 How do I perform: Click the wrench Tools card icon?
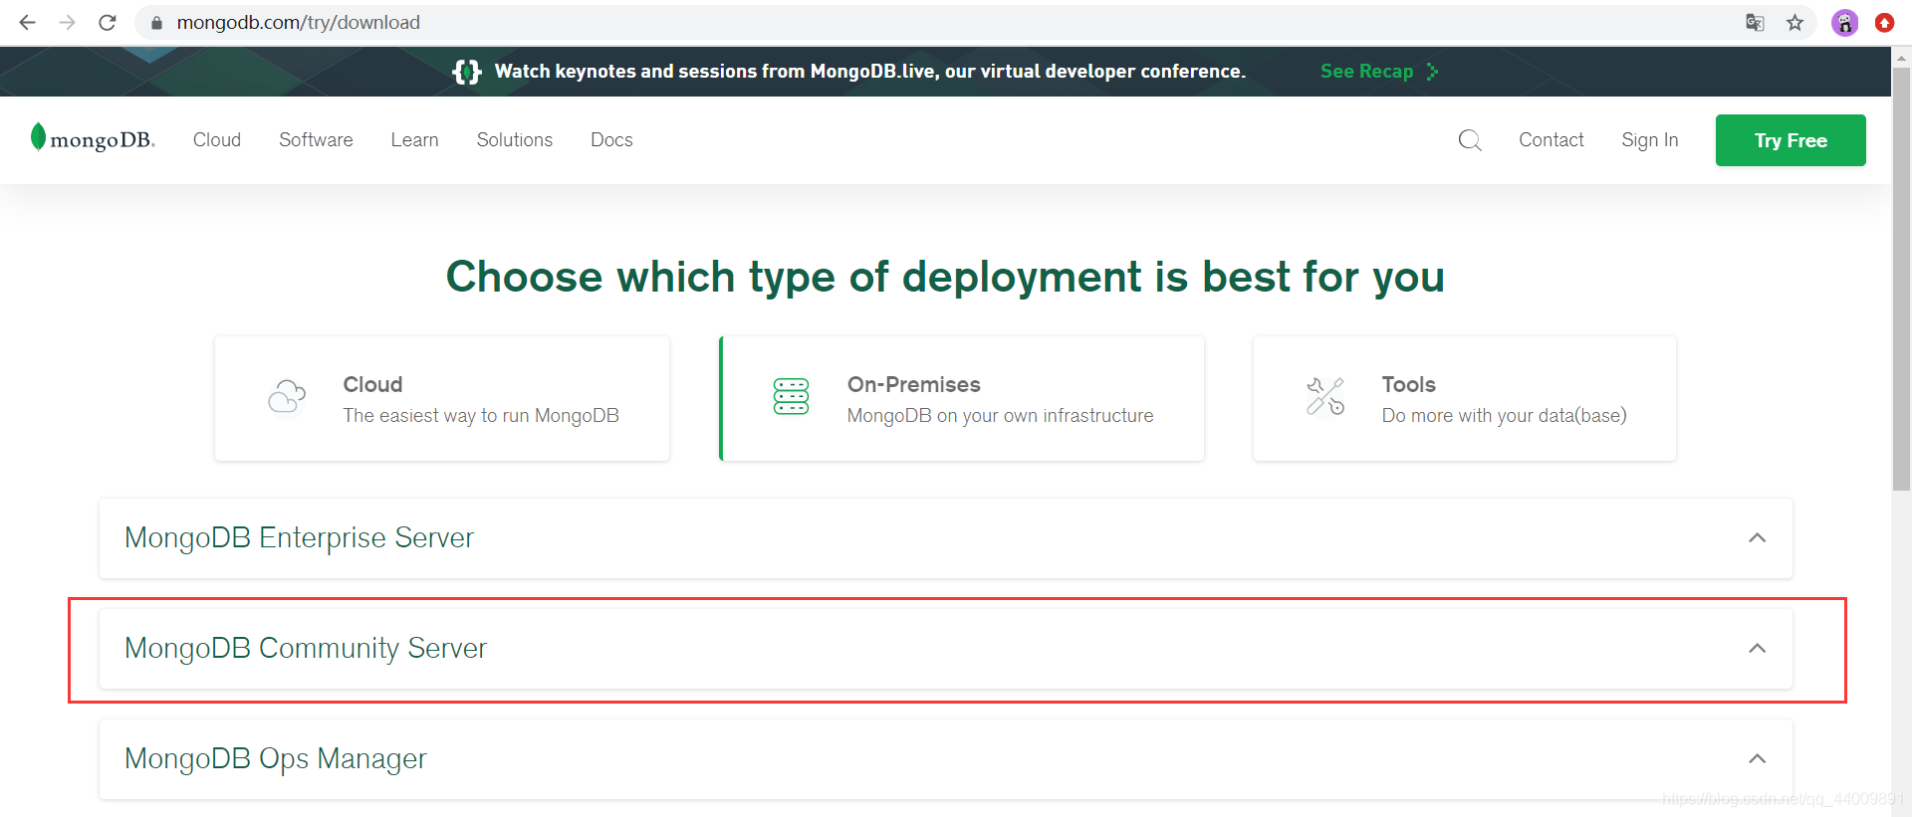point(1325,396)
